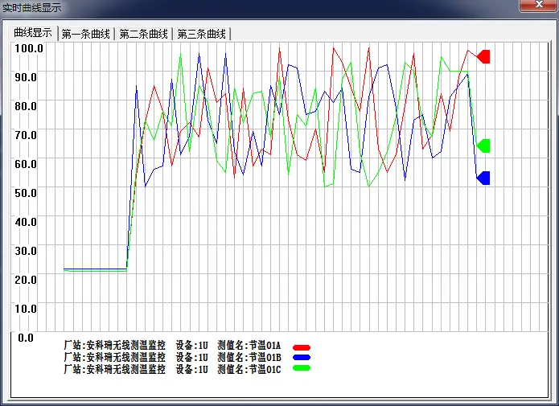559x406 pixels.
Task: Select the 节温01C legend text line
Action: pos(172,369)
